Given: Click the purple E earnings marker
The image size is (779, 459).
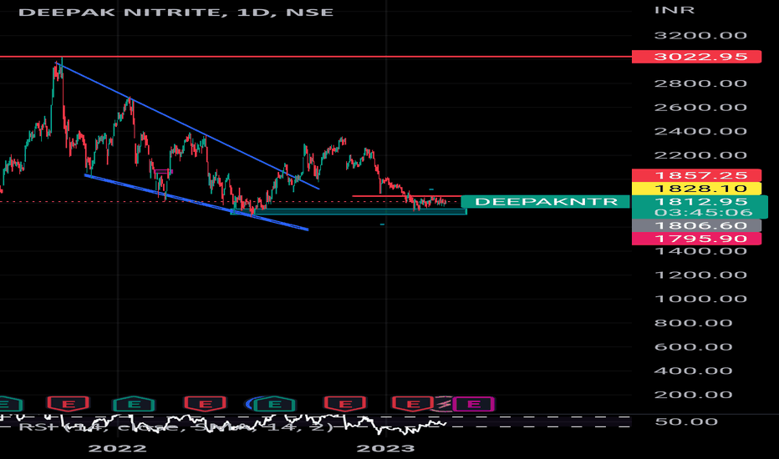Looking at the screenshot, I should (474, 404).
